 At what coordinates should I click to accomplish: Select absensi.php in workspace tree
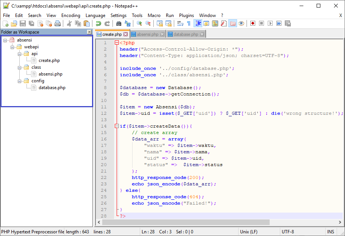(x=50, y=74)
